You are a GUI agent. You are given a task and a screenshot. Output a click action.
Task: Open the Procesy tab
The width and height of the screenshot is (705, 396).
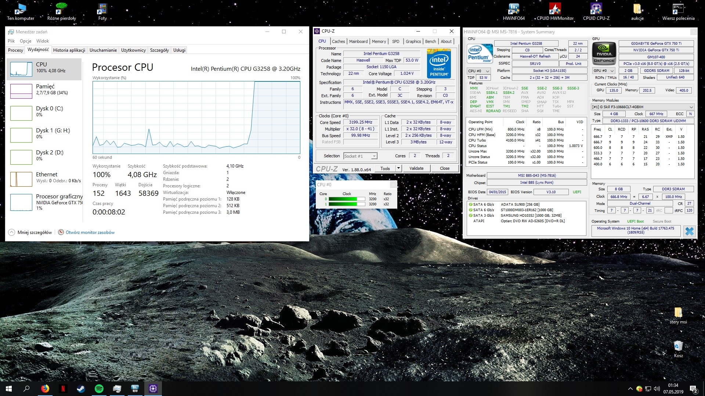[15, 50]
